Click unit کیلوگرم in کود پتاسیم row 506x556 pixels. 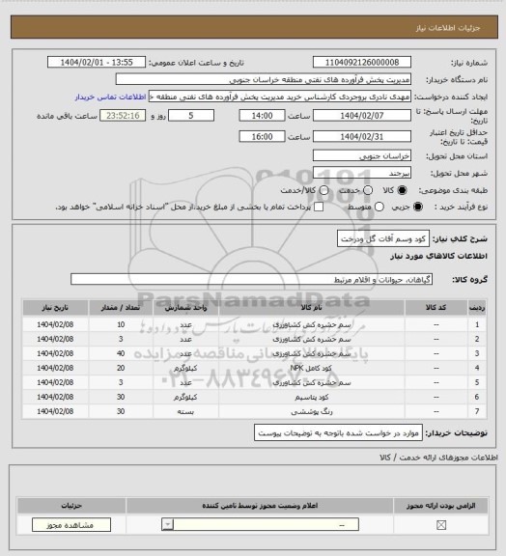click(185, 397)
